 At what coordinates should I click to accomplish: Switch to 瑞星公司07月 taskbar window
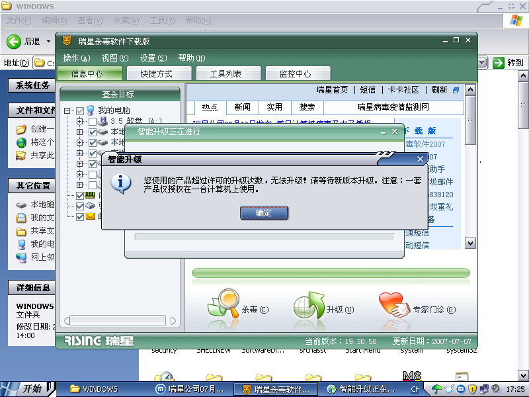191,389
